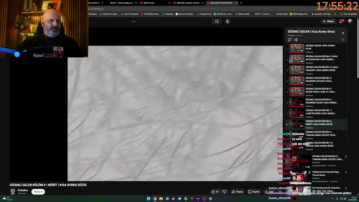Select BÖLÜM 6 | GEÇMİŞİN İZLERİ video
Image resolution: width=359 pixels, height=202 pixels.
pyautogui.click(x=316, y=103)
